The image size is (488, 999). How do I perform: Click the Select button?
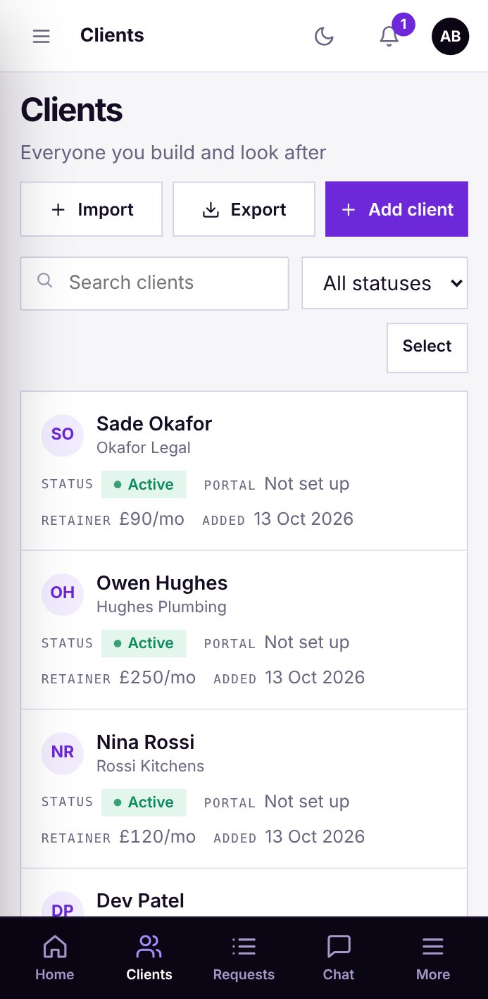pyautogui.click(x=427, y=347)
